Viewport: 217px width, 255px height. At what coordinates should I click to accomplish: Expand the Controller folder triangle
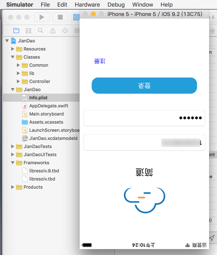[x=18, y=81]
